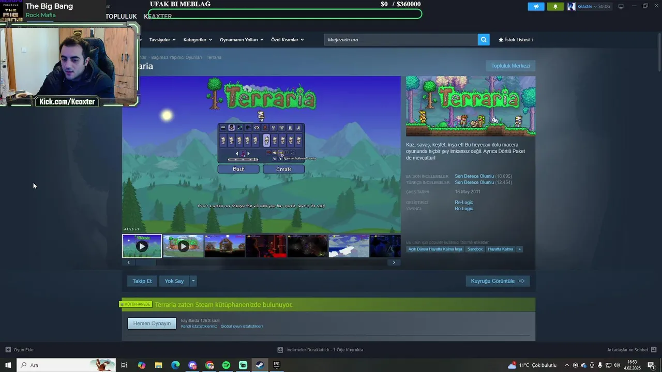Expand the Kategoriler menu

click(198, 40)
